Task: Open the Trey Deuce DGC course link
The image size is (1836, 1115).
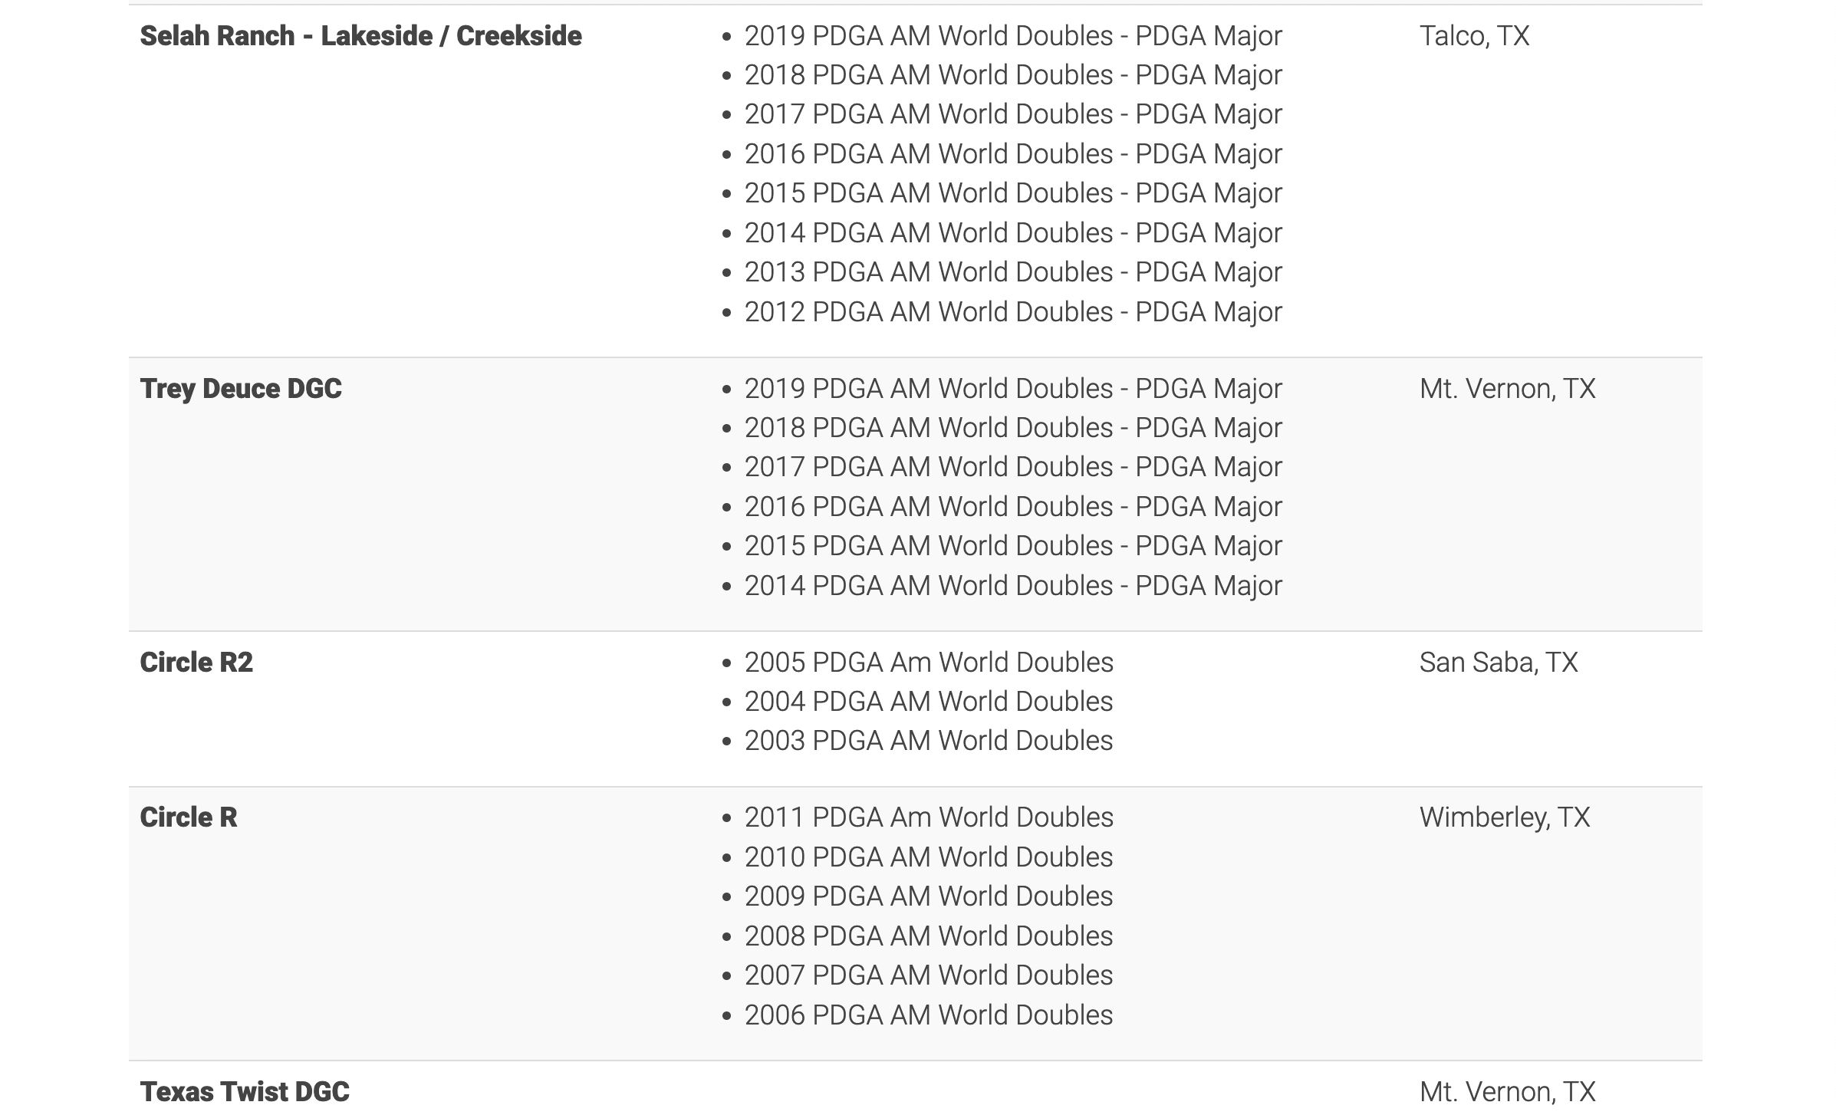Action: (x=241, y=389)
